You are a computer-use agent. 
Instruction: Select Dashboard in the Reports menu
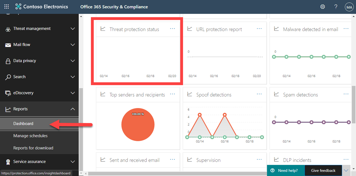coord(23,124)
